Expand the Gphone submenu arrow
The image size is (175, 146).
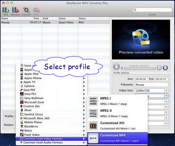click(84, 86)
